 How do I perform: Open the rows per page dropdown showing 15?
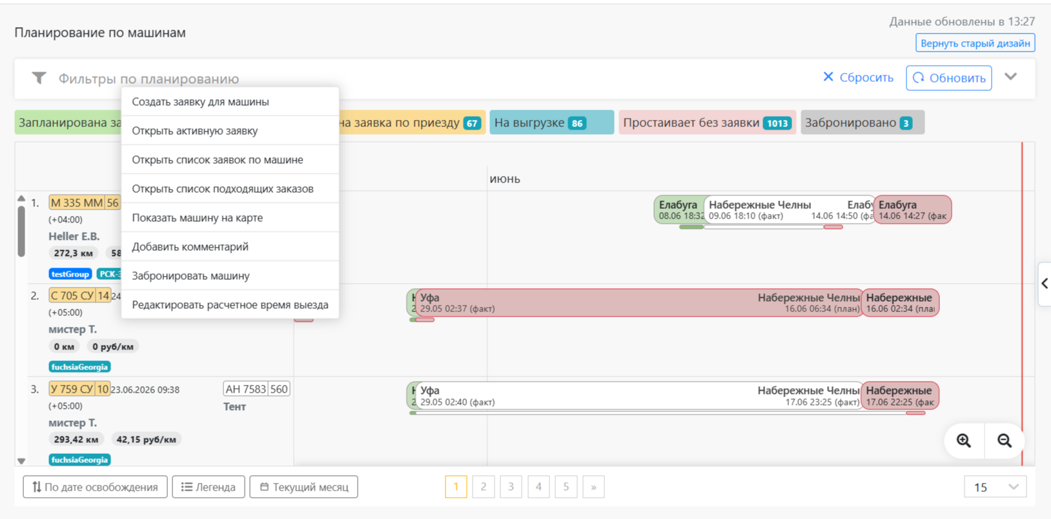(x=995, y=487)
